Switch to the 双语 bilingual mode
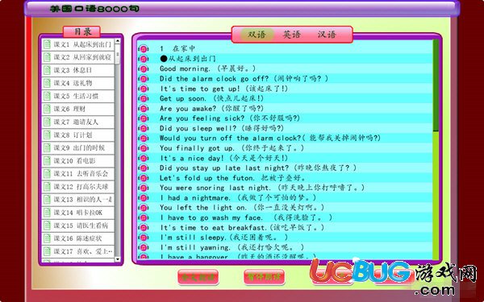This screenshot has height=302, width=484. pos(257,34)
